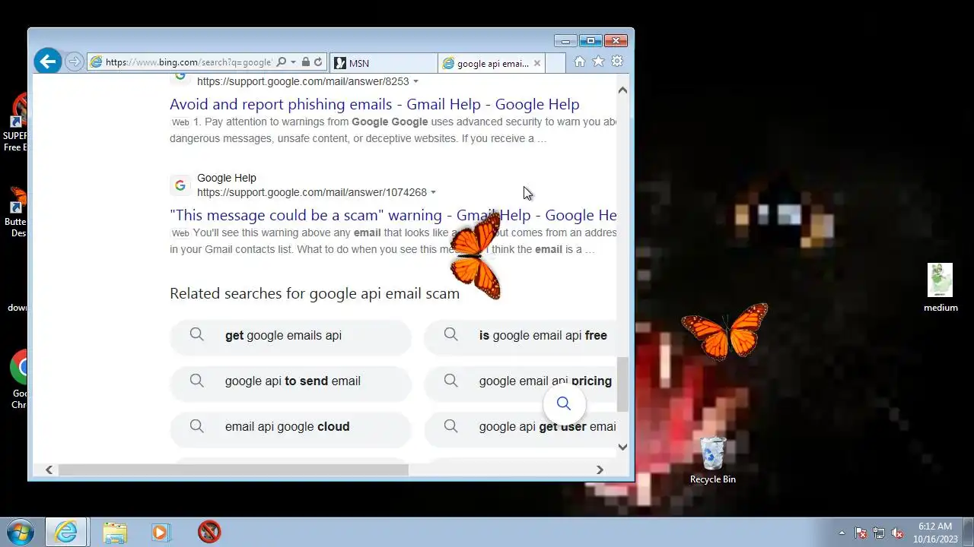Viewport: 974px width, 547px height.
Task: Click the address bar URL field
Action: point(189,62)
